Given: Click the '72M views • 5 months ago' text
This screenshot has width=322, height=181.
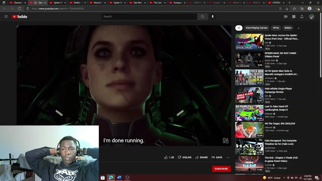Looking at the screenshot, I should [277, 130].
